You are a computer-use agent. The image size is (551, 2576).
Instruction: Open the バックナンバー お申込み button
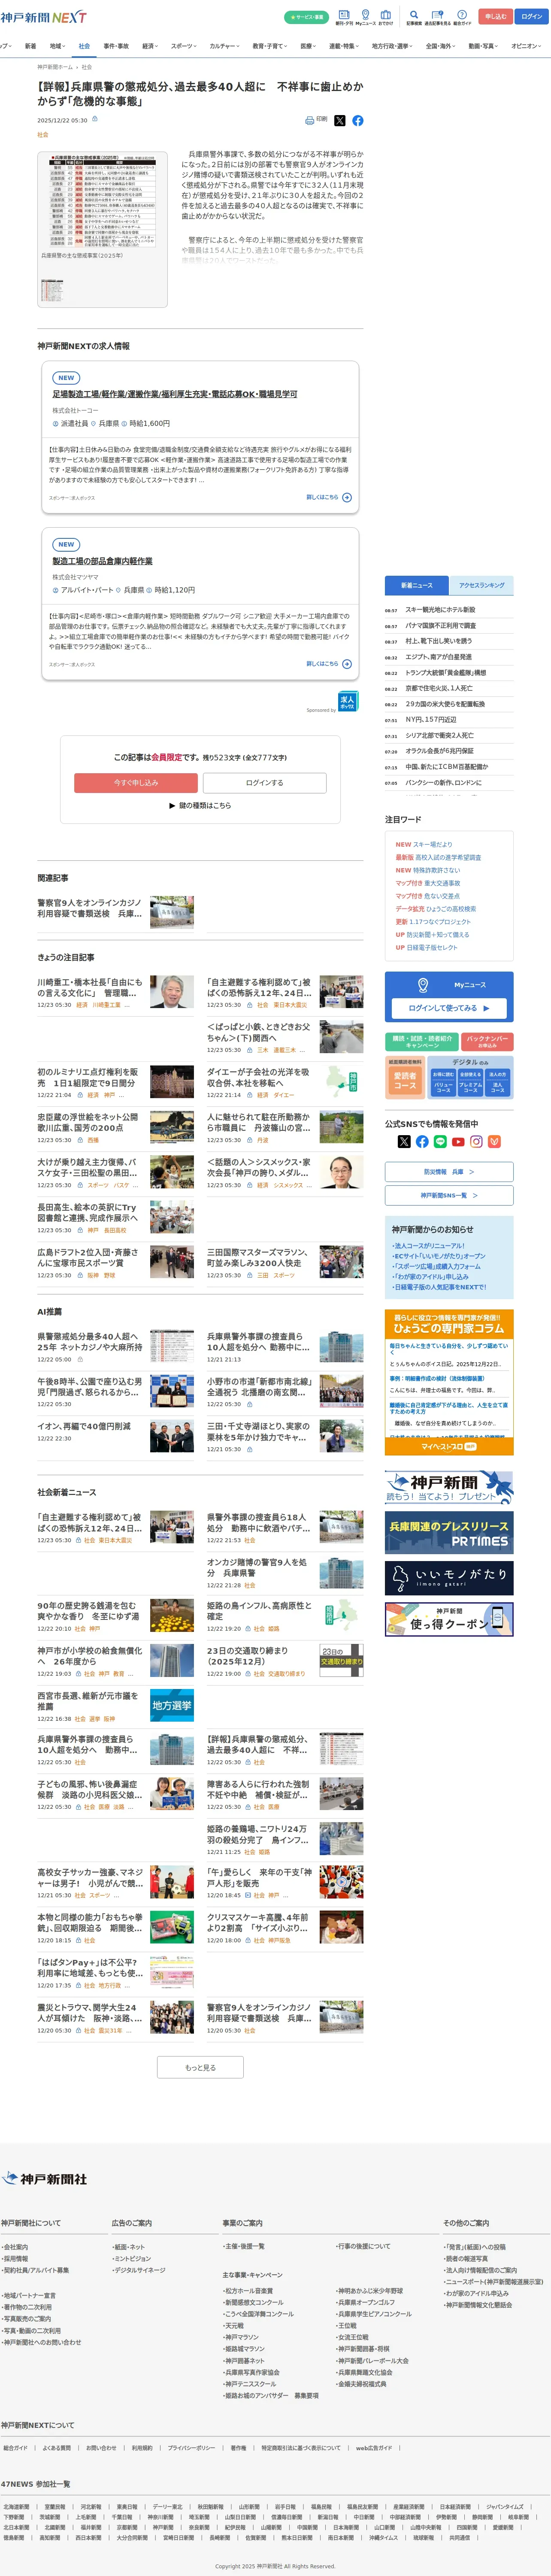pyautogui.click(x=488, y=1042)
